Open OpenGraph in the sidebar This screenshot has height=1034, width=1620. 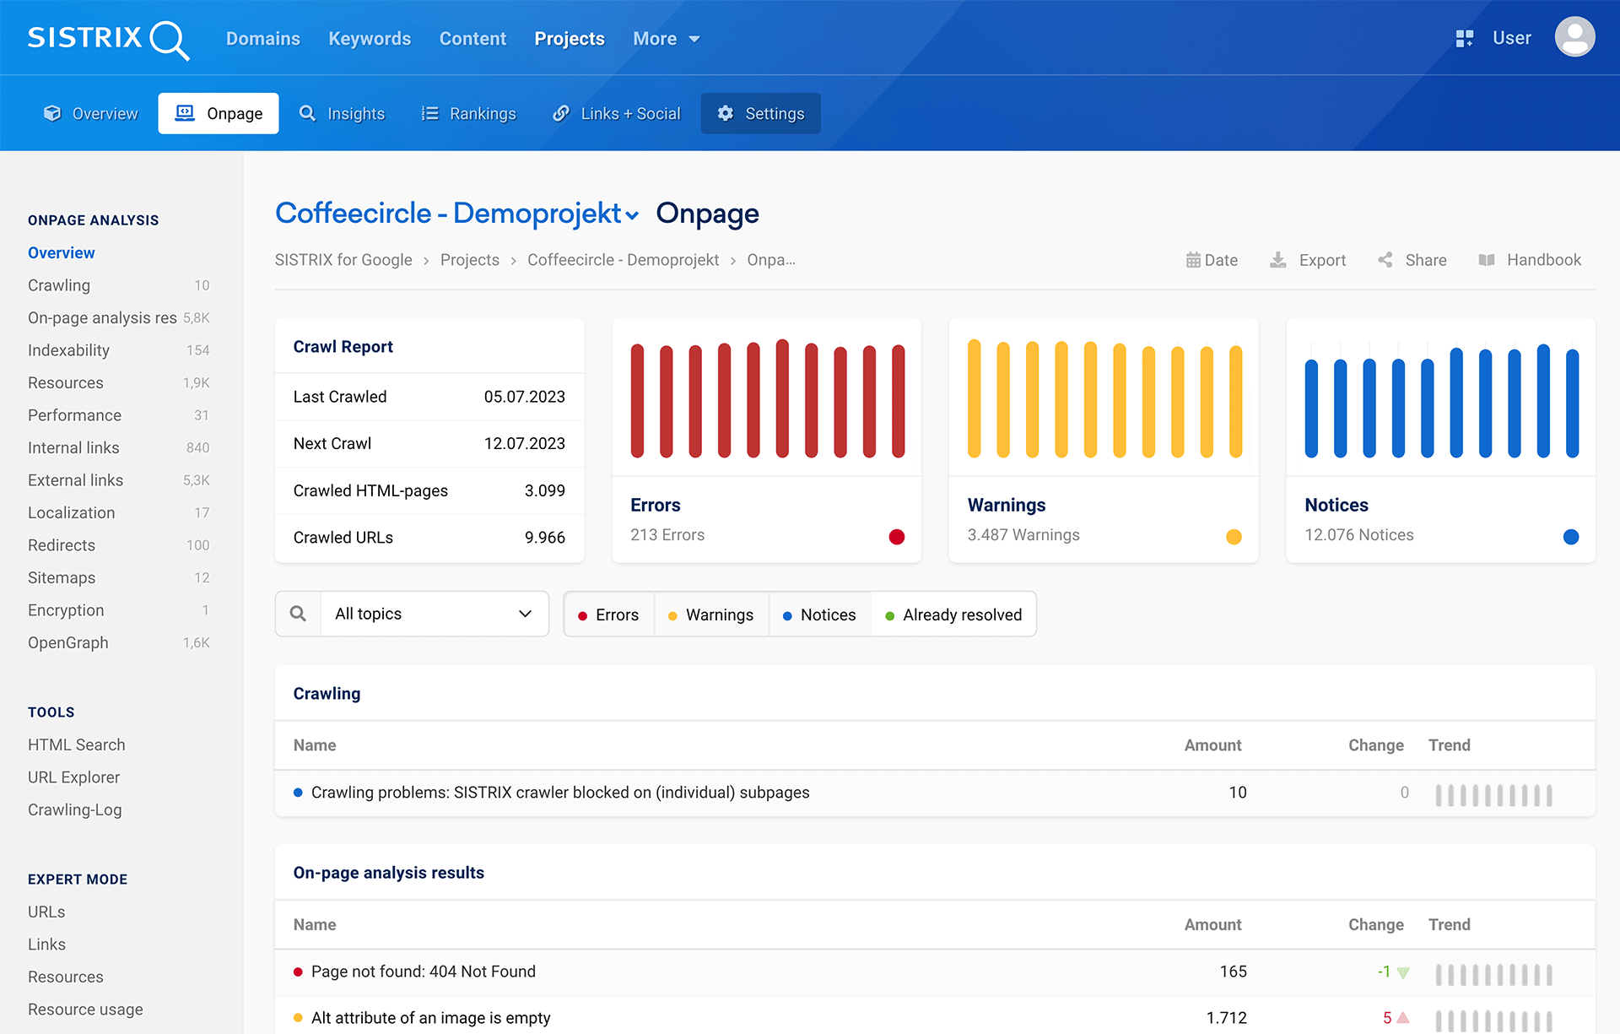click(x=118, y=642)
